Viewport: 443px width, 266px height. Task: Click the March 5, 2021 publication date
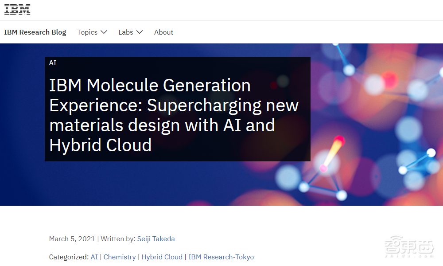tap(72, 239)
